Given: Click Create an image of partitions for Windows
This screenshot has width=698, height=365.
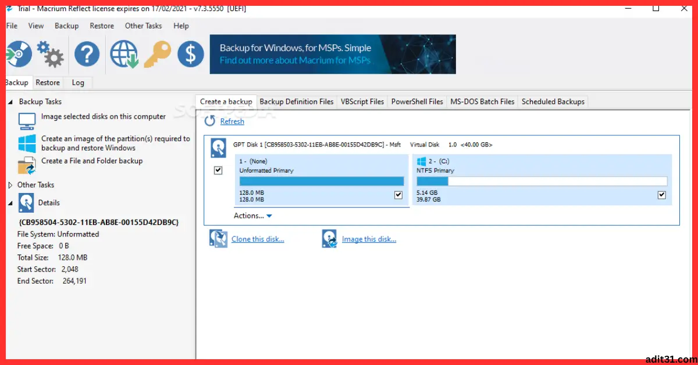Looking at the screenshot, I should tap(116, 144).
